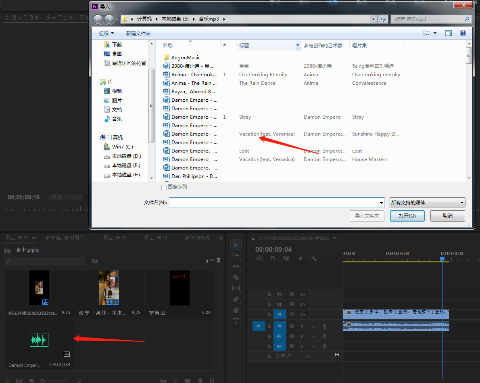Select the Type (T) tool
This screenshot has width=480, height=383.
[x=236, y=321]
